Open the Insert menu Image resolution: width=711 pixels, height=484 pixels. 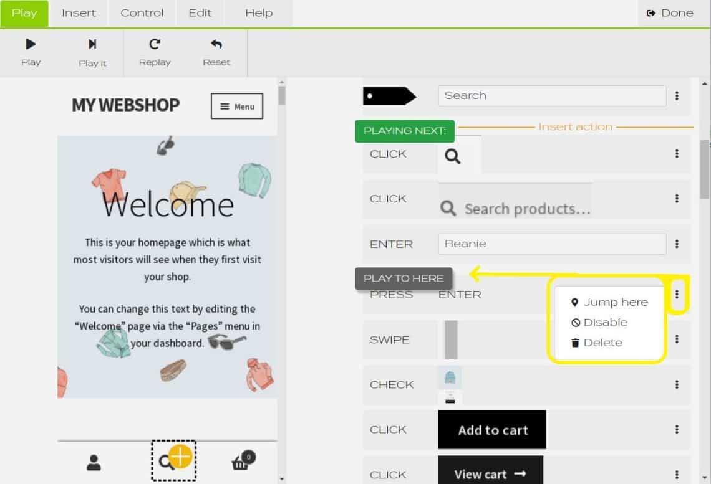point(78,12)
